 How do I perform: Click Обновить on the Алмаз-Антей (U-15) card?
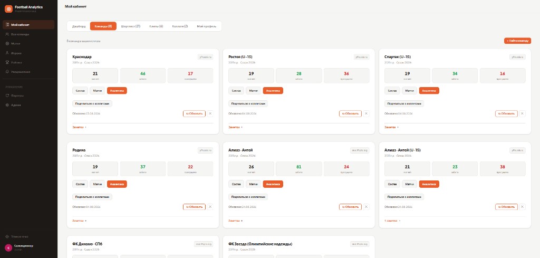tap(506, 207)
